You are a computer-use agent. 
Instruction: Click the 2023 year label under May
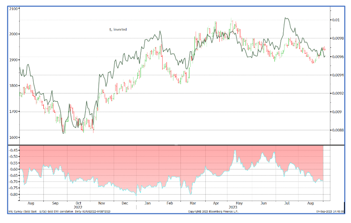[233, 207]
